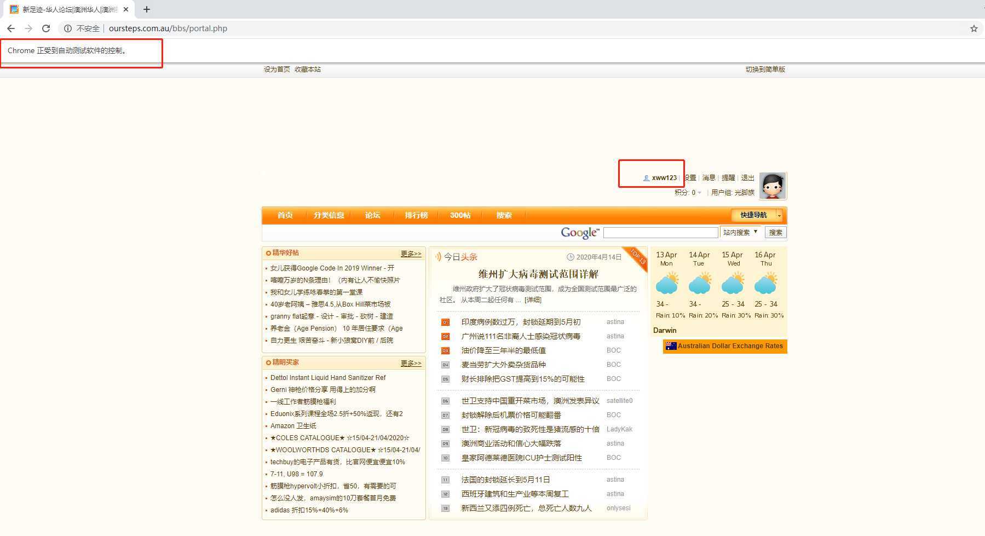Click the user icon beside xww123
The height and width of the screenshot is (536, 985).
point(646,178)
